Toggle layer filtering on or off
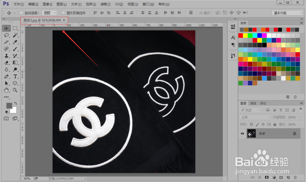Image resolution: width=306 pixels, height=182 pixels. click(x=301, y=110)
